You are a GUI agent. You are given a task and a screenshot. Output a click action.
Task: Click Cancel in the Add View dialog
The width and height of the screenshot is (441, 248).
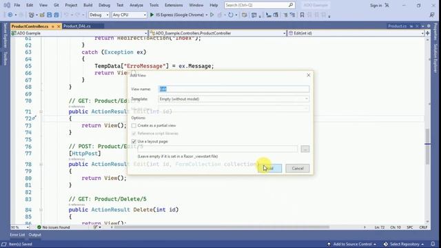click(x=298, y=168)
